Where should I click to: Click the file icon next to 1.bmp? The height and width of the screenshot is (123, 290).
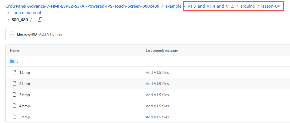click(14, 72)
